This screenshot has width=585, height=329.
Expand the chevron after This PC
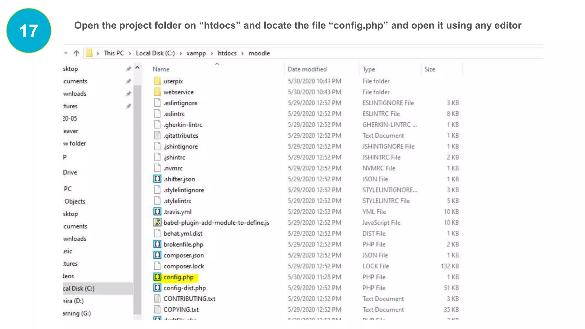[x=130, y=53]
